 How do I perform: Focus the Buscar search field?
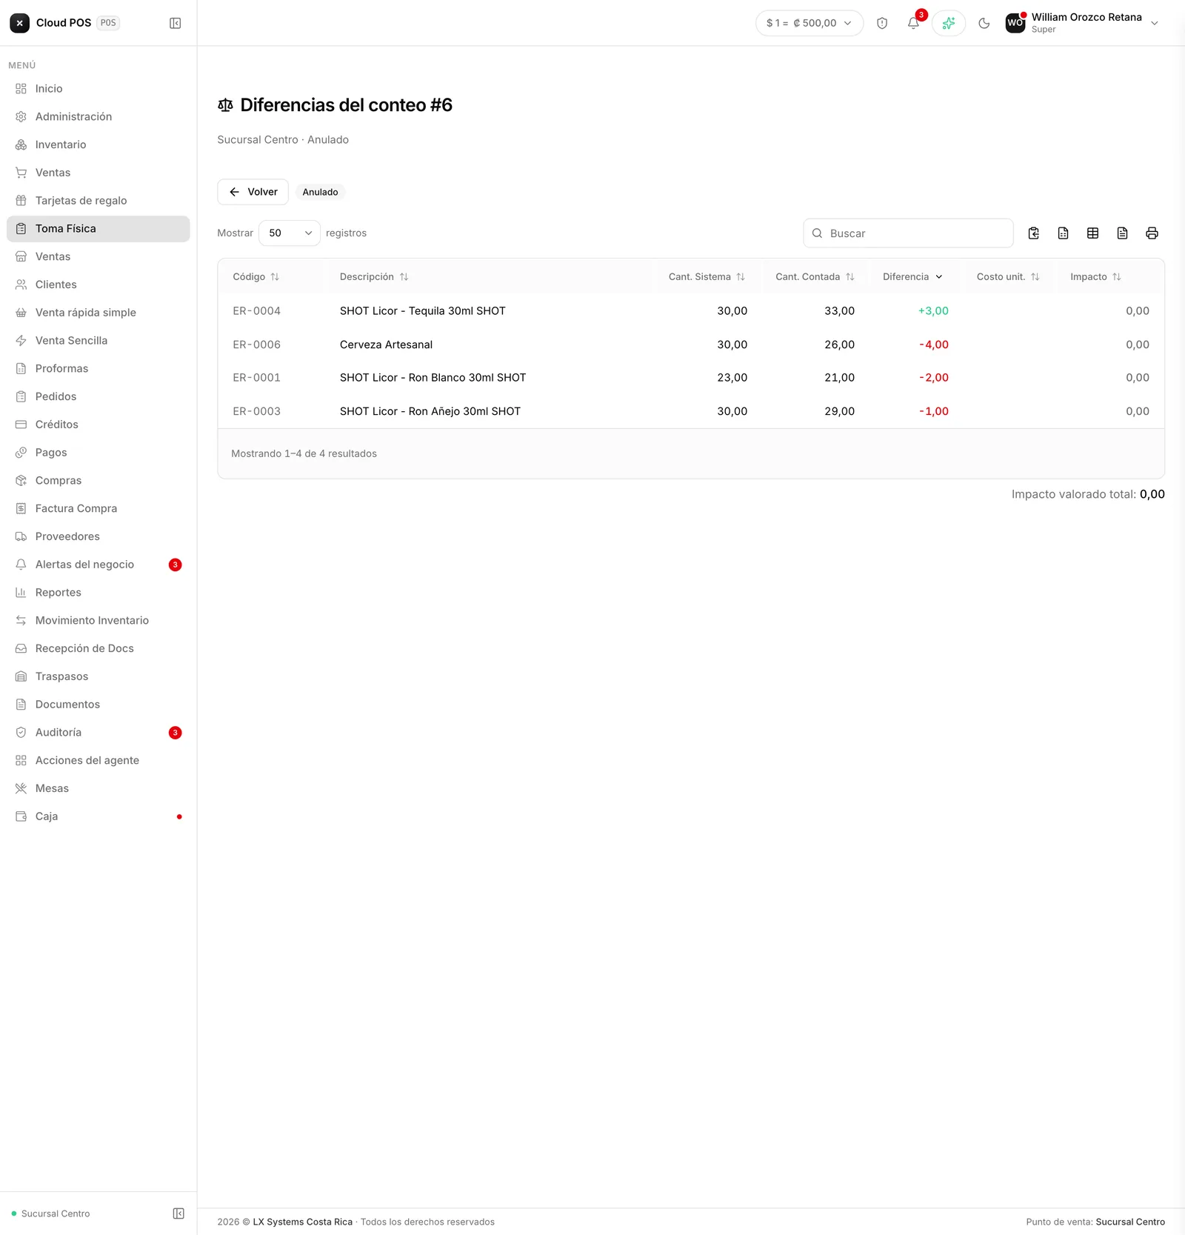[908, 233]
